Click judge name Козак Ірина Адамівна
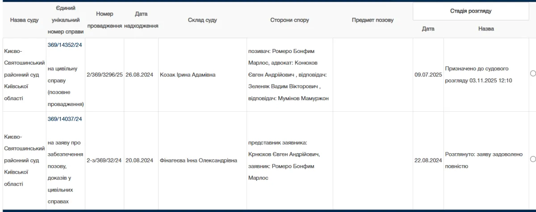The image size is (536, 212). [x=188, y=75]
